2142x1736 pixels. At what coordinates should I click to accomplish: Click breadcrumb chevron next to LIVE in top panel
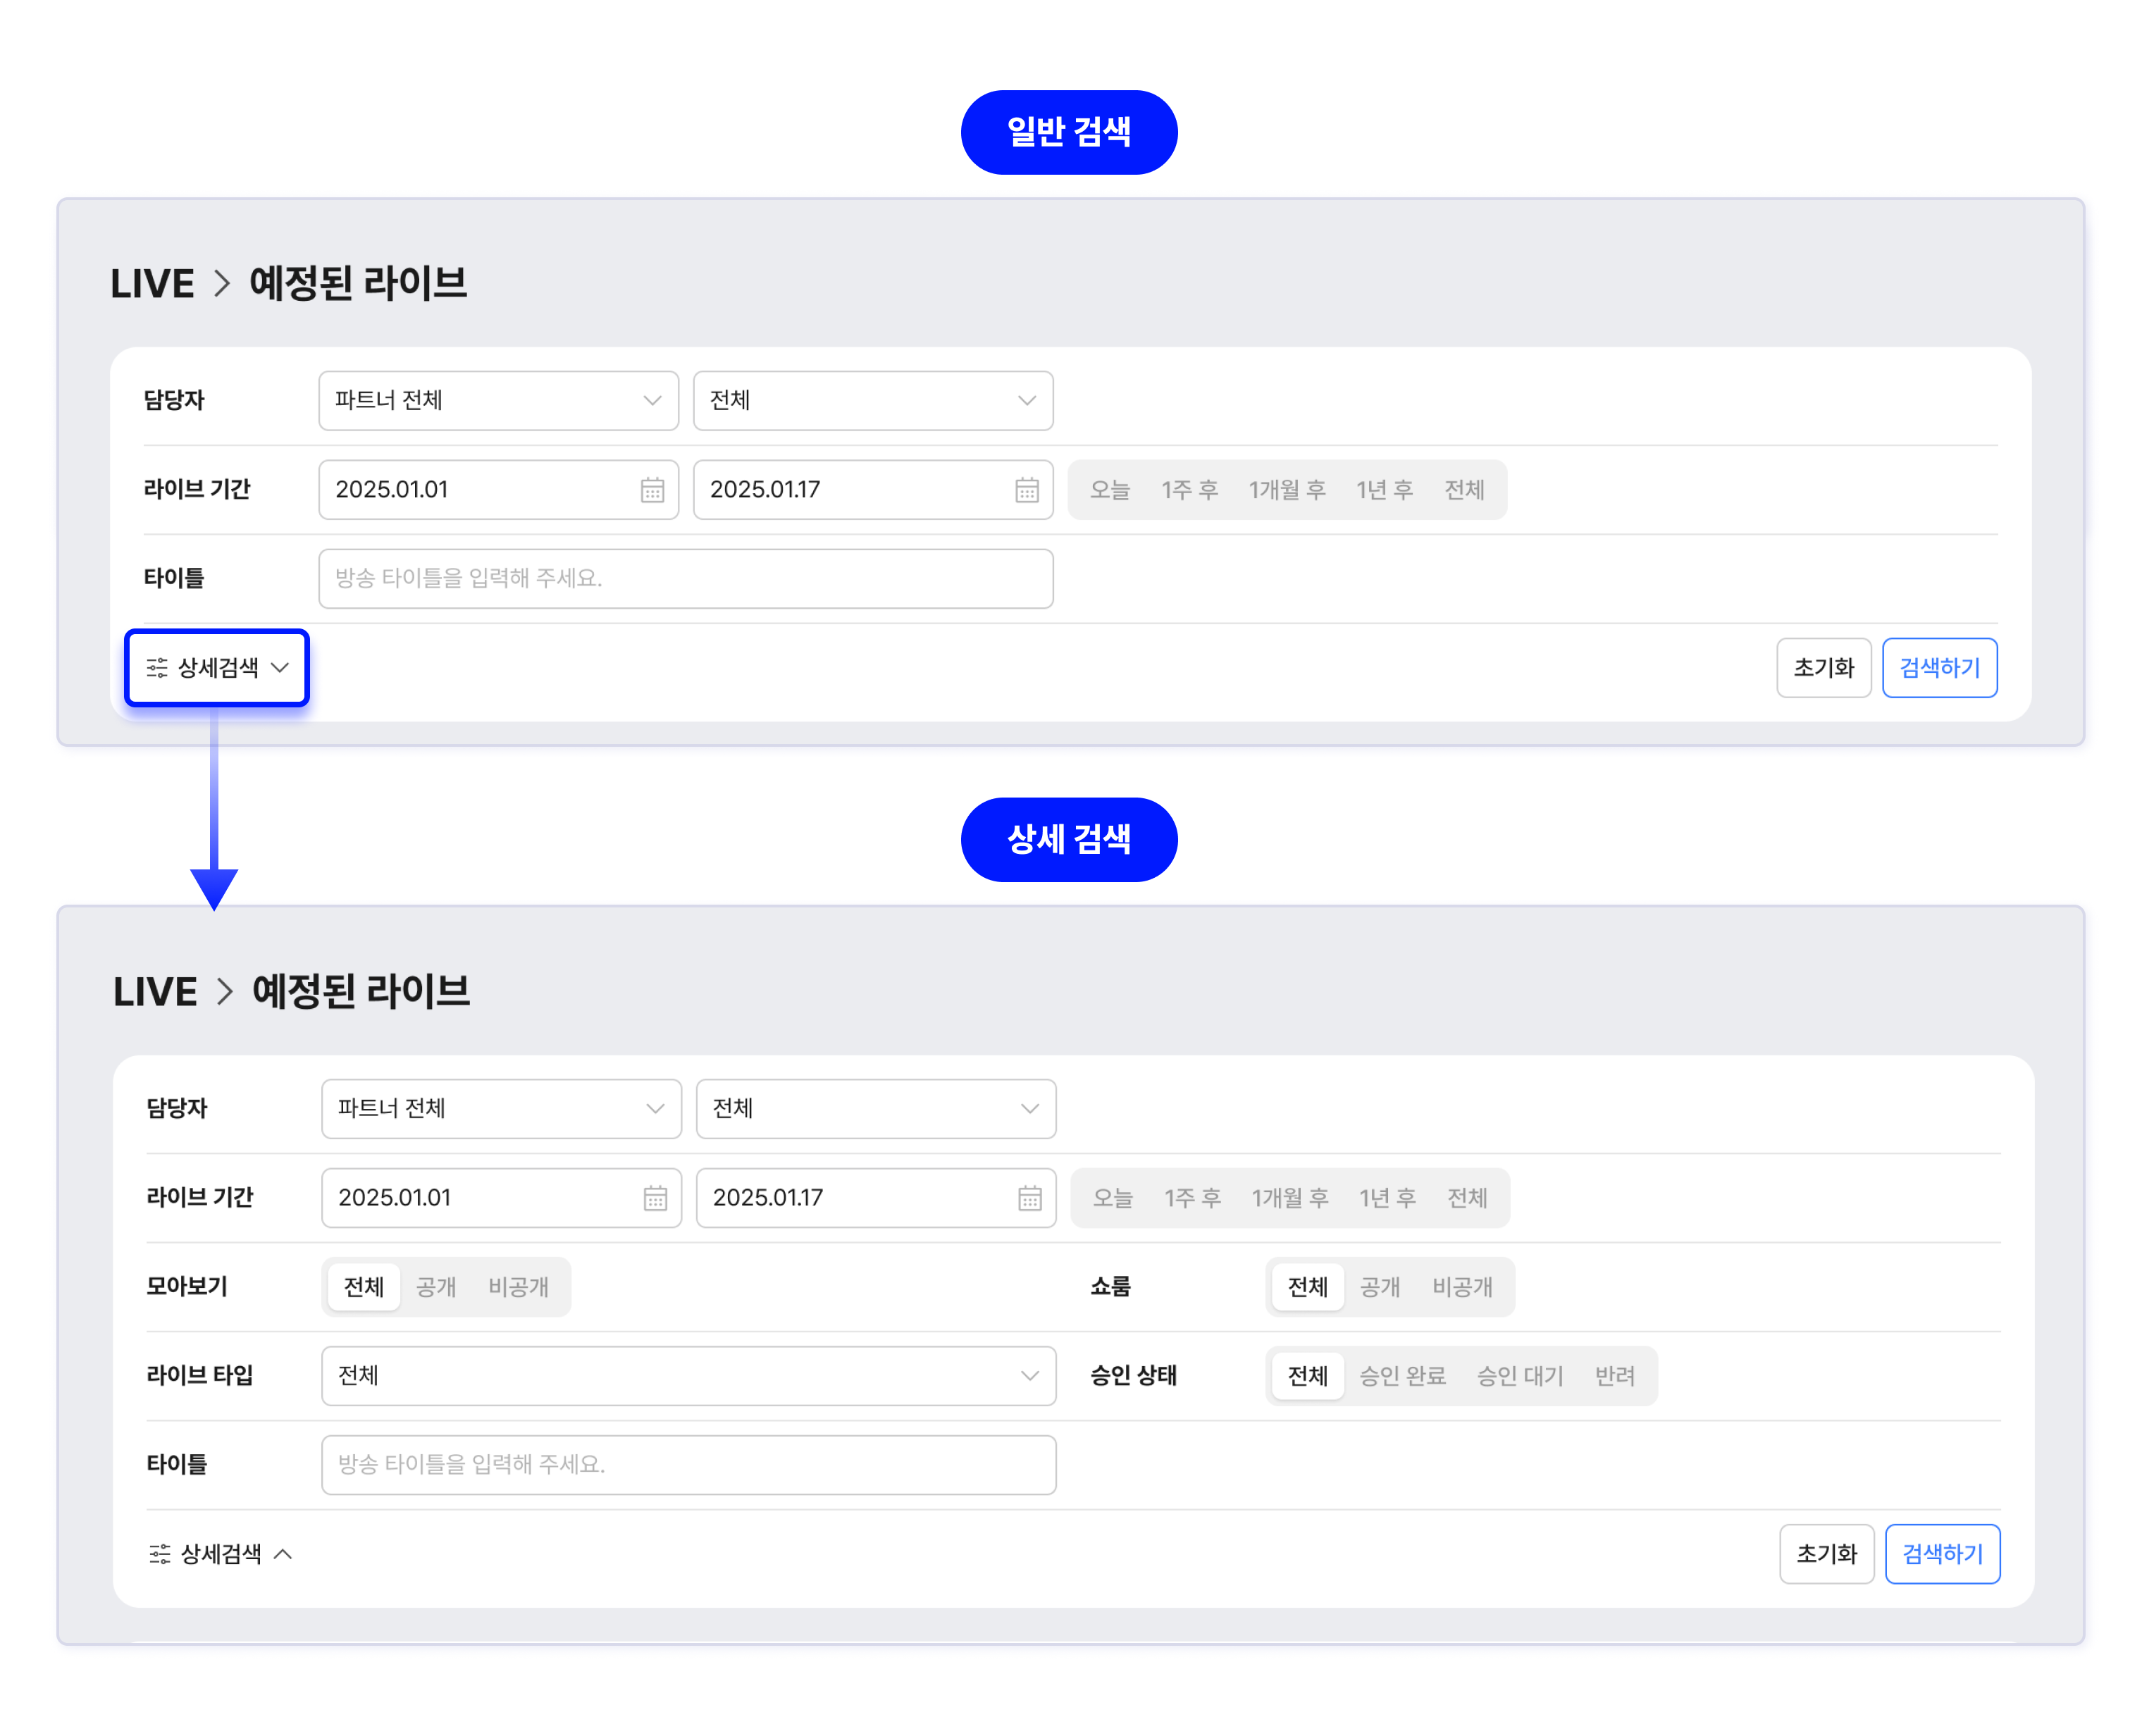[x=222, y=284]
